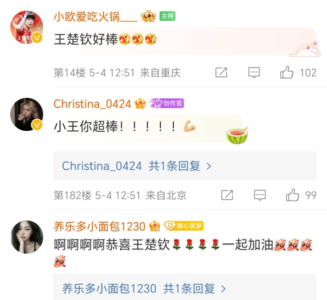
Task: Share the floor 182 comment from 北京
Action: click(227, 195)
